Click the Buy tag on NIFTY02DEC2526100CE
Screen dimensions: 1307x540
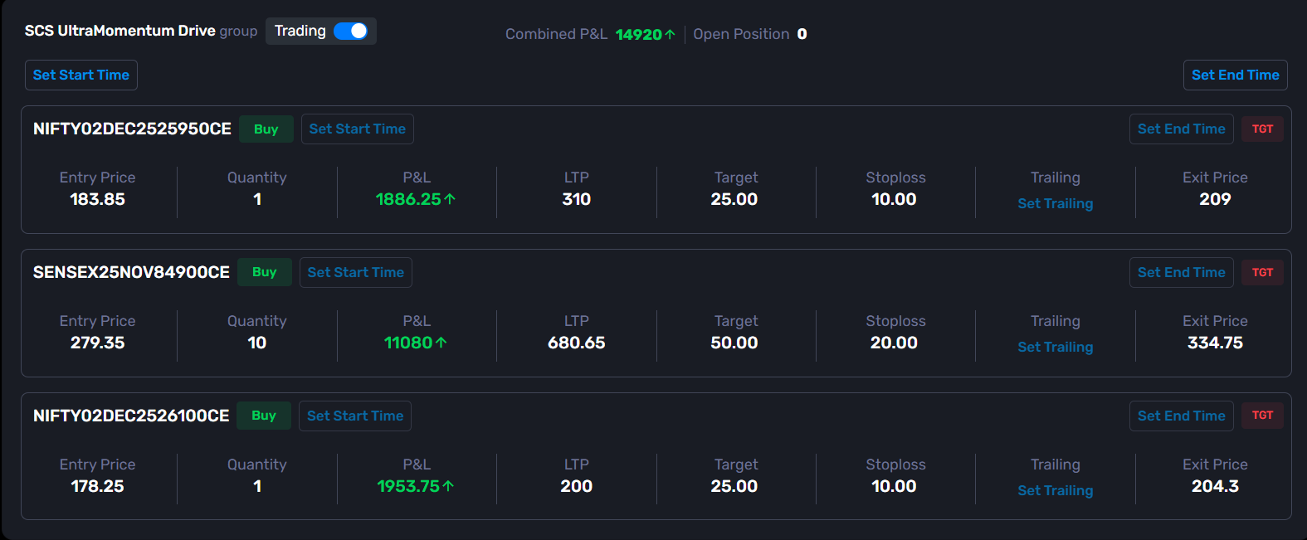[264, 416]
